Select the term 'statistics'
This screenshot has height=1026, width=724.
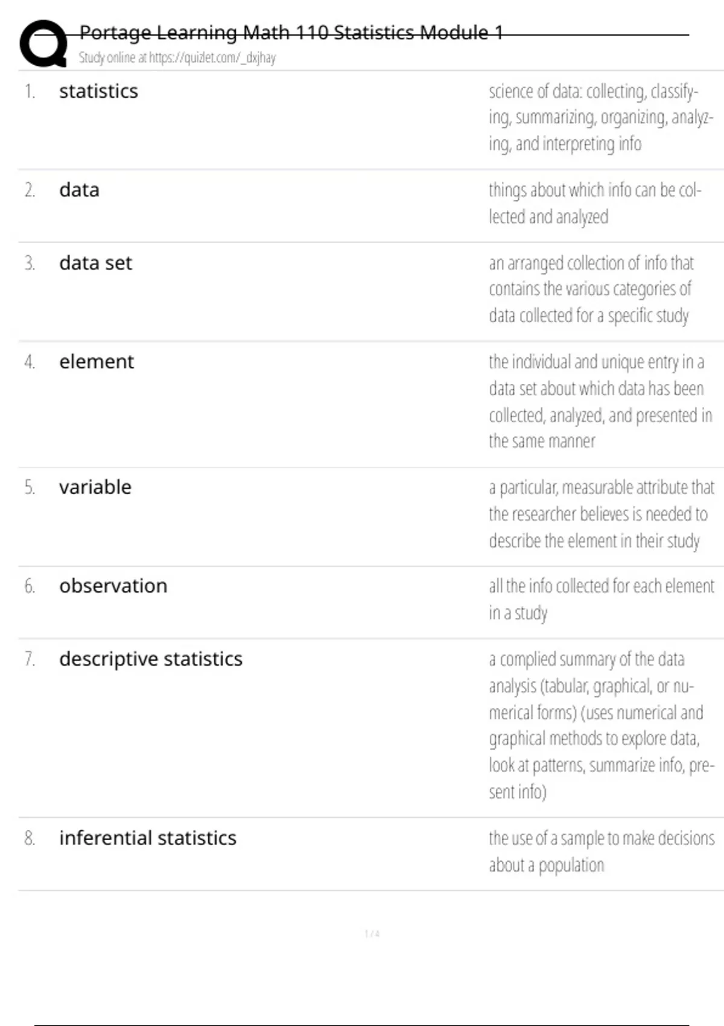(98, 91)
